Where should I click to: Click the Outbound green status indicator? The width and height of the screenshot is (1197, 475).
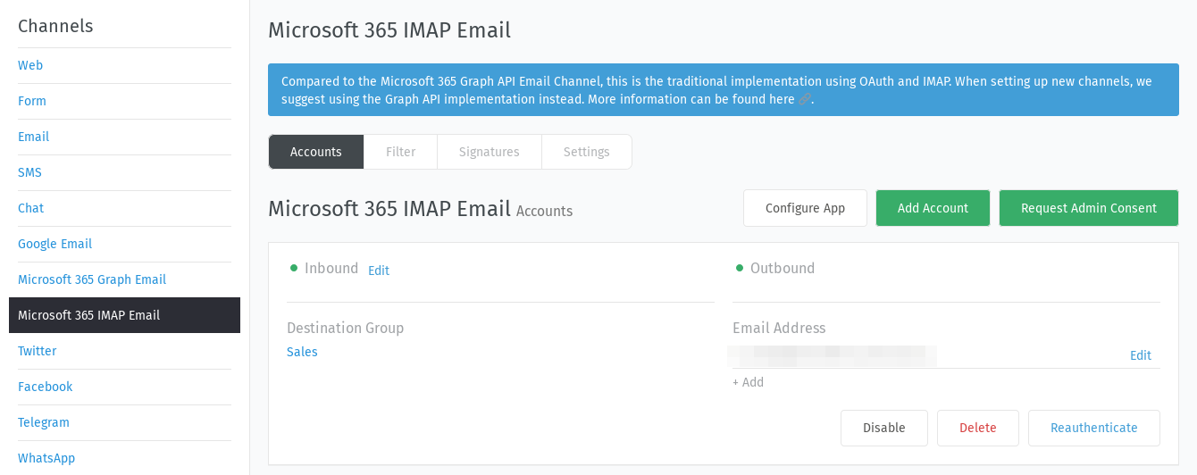click(740, 267)
